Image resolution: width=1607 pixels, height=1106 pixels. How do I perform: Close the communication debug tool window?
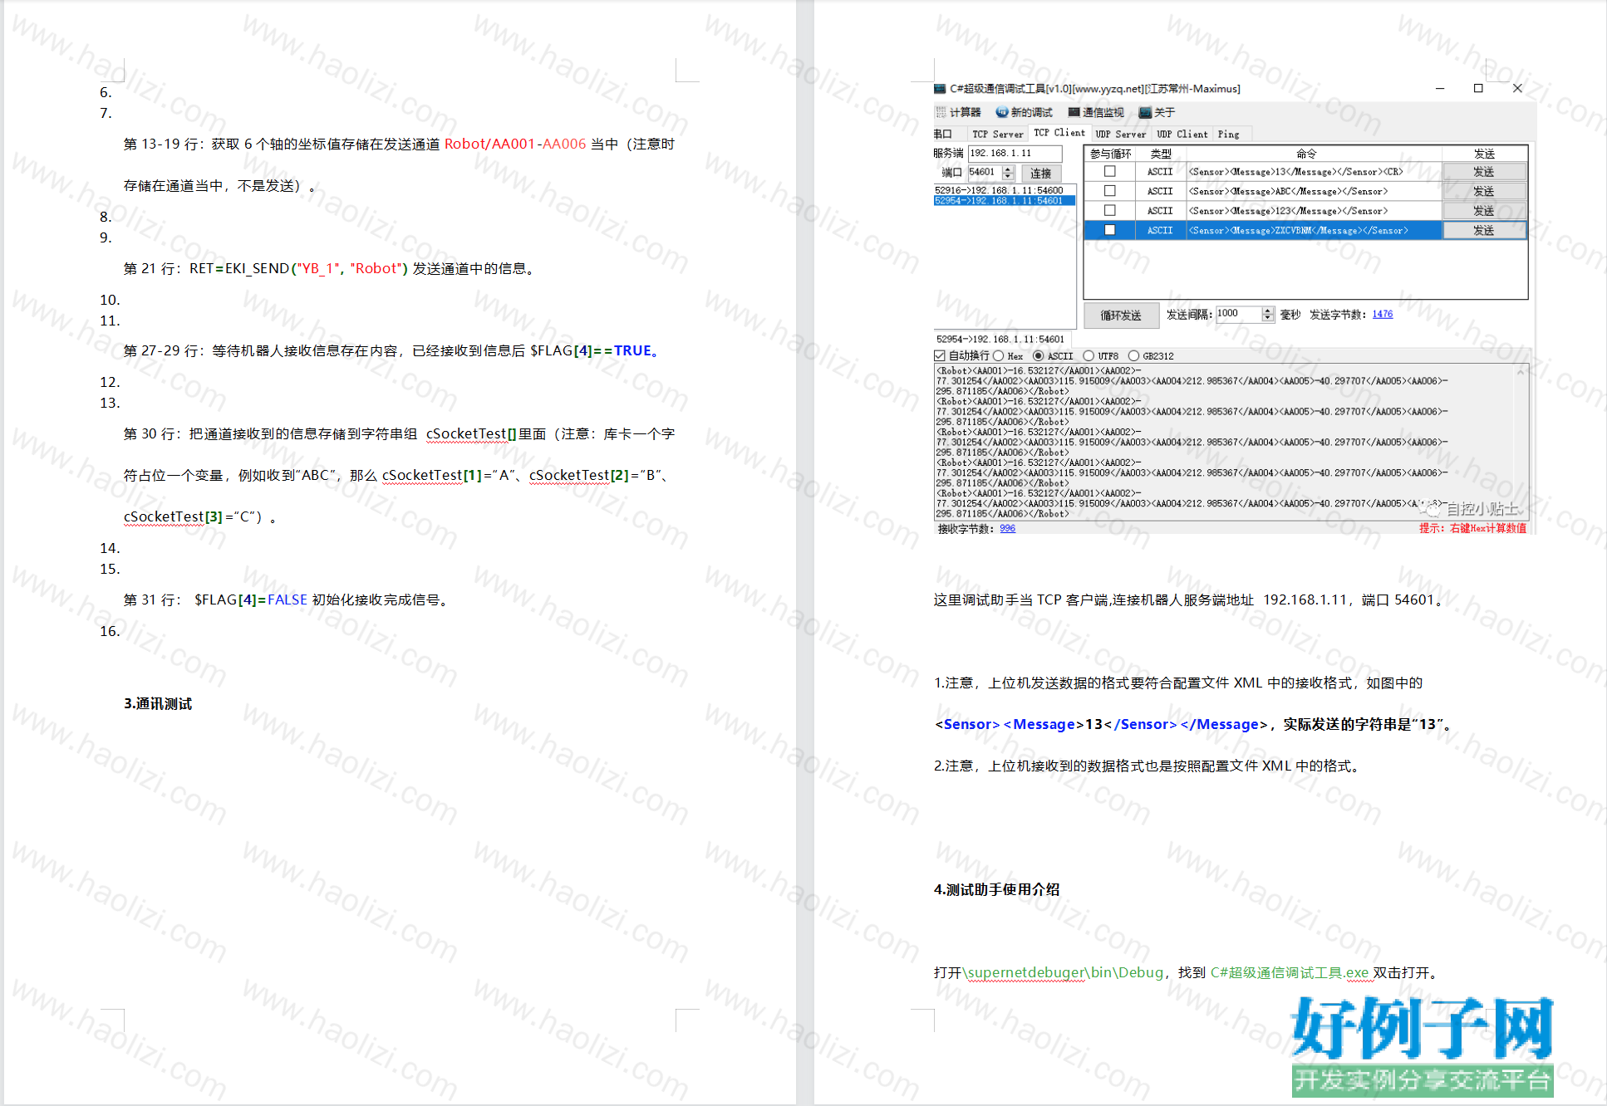(x=1517, y=88)
